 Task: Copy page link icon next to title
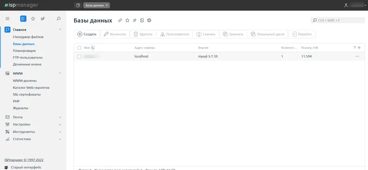click(x=120, y=20)
